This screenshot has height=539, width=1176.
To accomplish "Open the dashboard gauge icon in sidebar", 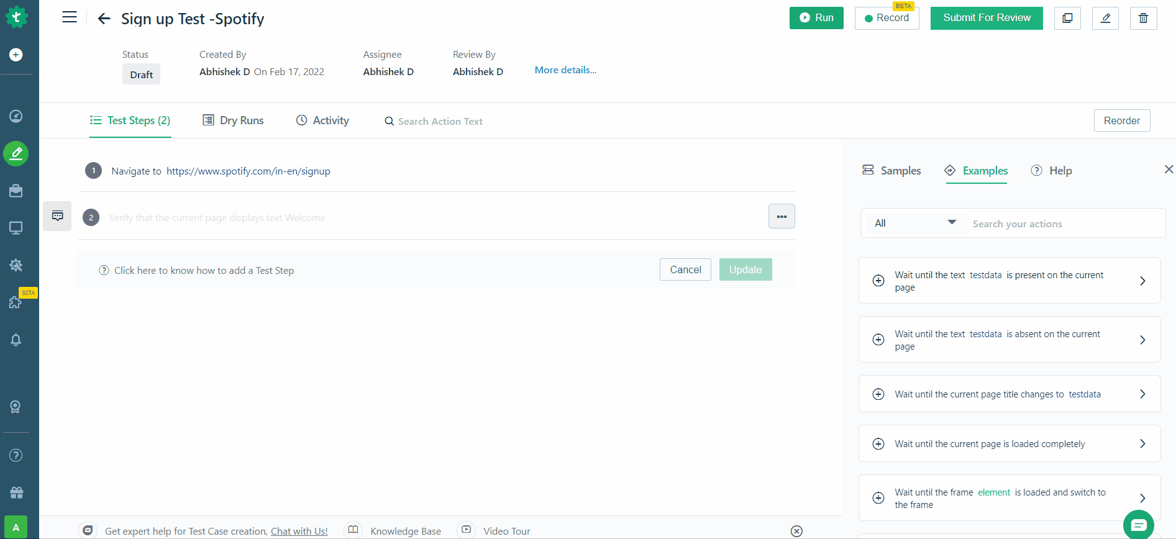I will [16, 116].
